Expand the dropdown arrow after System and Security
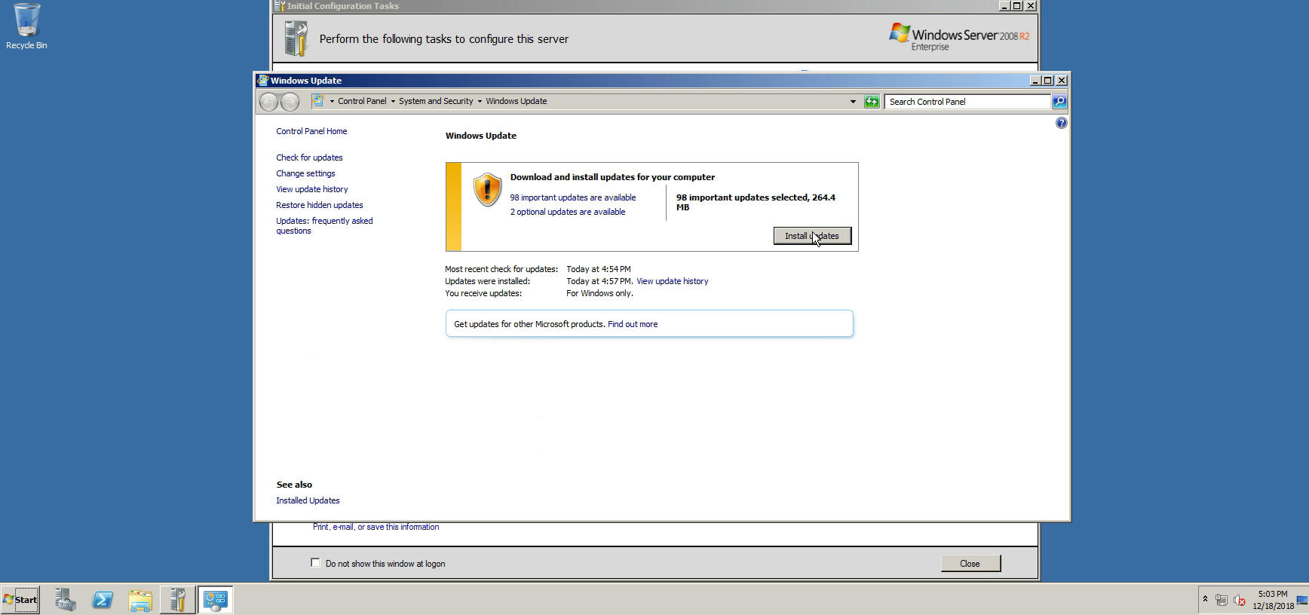This screenshot has width=1309, height=615. (480, 101)
